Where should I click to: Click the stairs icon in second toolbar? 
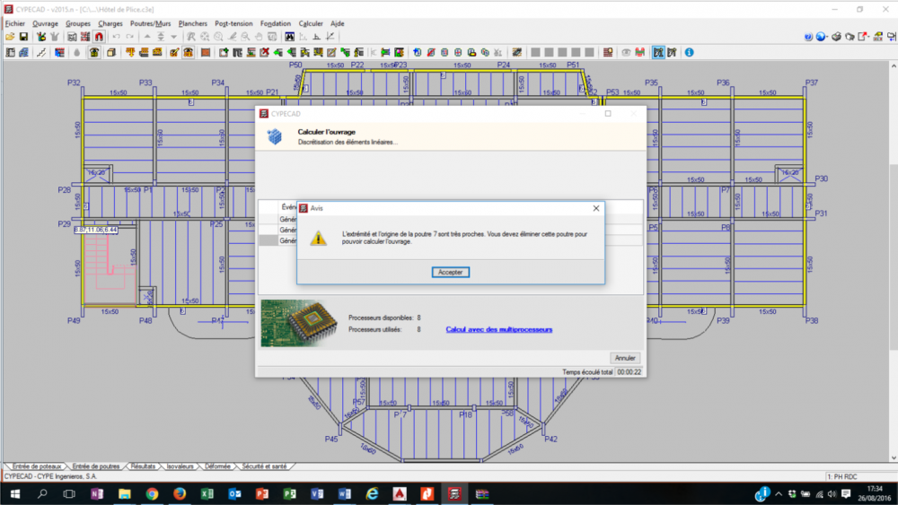click(41, 53)
